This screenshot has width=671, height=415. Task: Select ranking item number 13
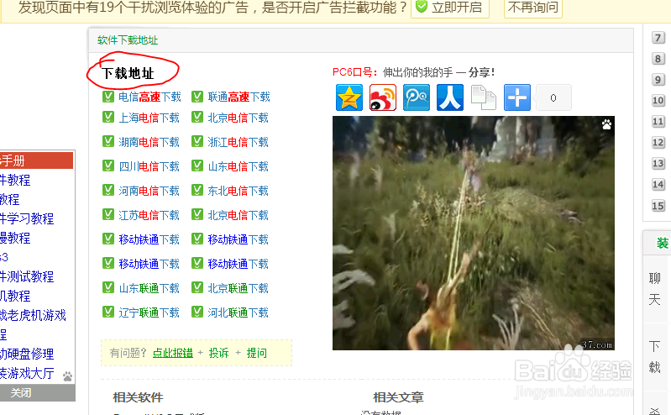(658, 164)
